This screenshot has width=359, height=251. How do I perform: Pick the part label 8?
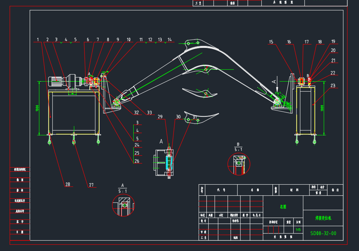coord(108,40)
